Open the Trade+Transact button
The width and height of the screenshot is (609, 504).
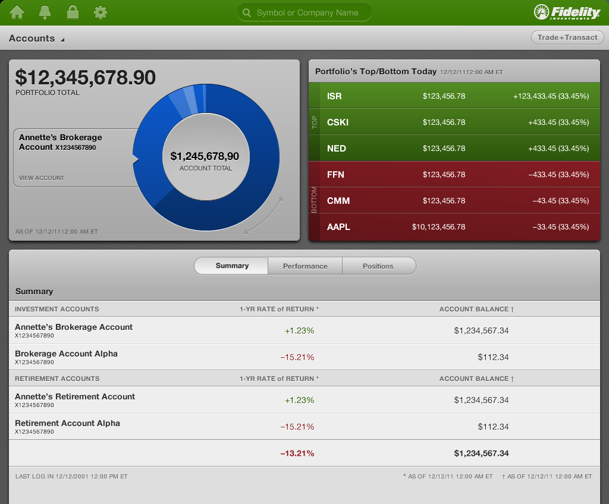point(567,37)
